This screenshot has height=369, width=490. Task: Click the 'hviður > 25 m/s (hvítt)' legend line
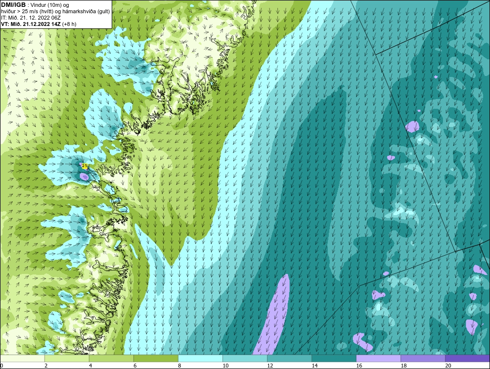[x=27, y=12]
